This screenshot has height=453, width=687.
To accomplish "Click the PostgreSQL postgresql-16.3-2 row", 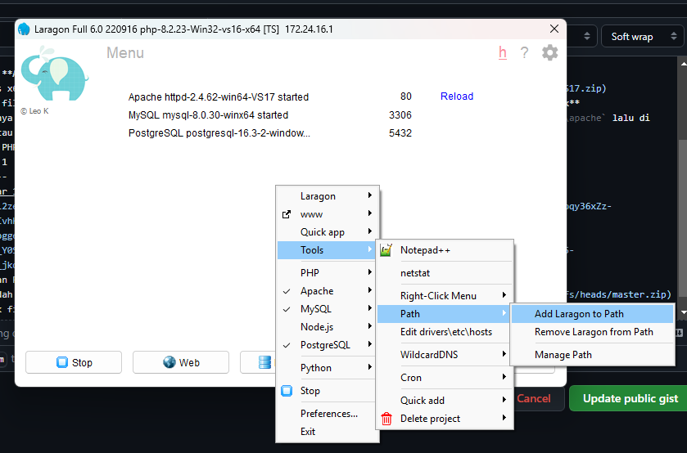I will pos(219,133).
